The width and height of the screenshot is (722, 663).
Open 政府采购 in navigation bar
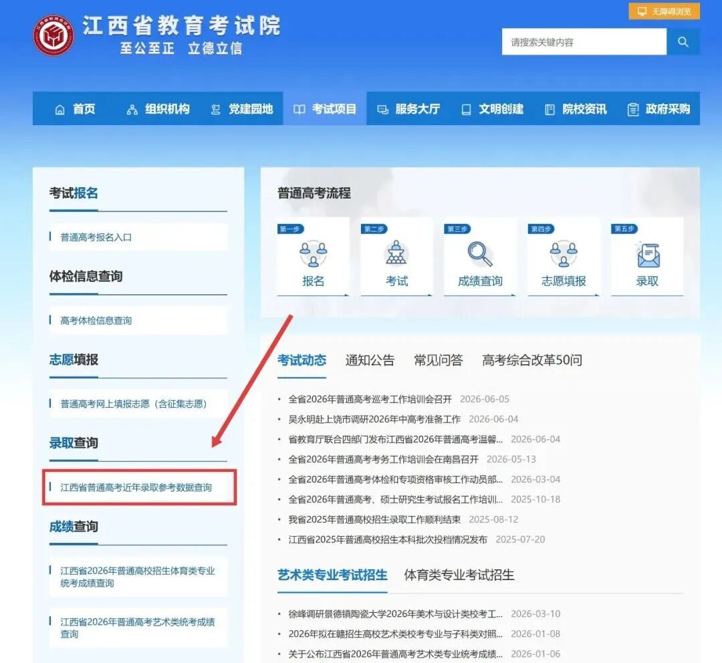point(658,109)
